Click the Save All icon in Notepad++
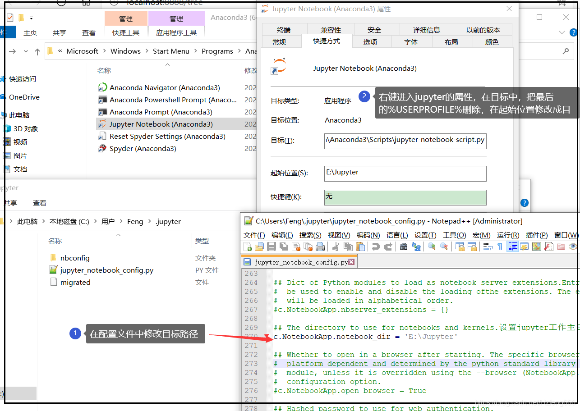 pyautogui.click(x=283, y=247)
